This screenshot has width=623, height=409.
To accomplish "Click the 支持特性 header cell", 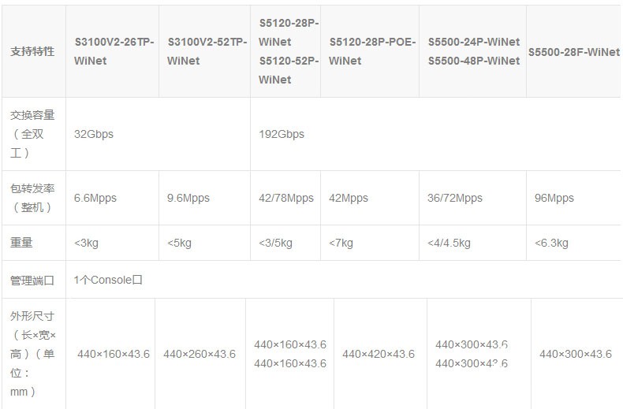I will pyautogui.click(x=32, y=51).
